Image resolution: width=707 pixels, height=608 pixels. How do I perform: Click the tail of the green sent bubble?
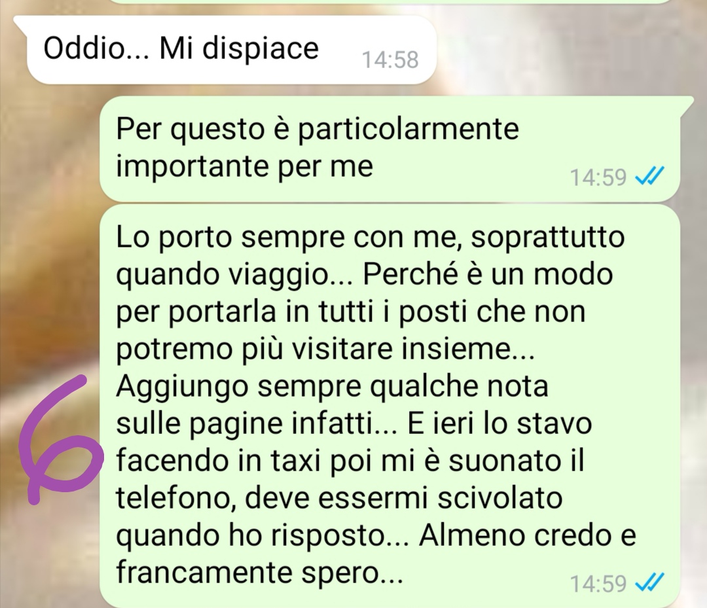(687, 103)
